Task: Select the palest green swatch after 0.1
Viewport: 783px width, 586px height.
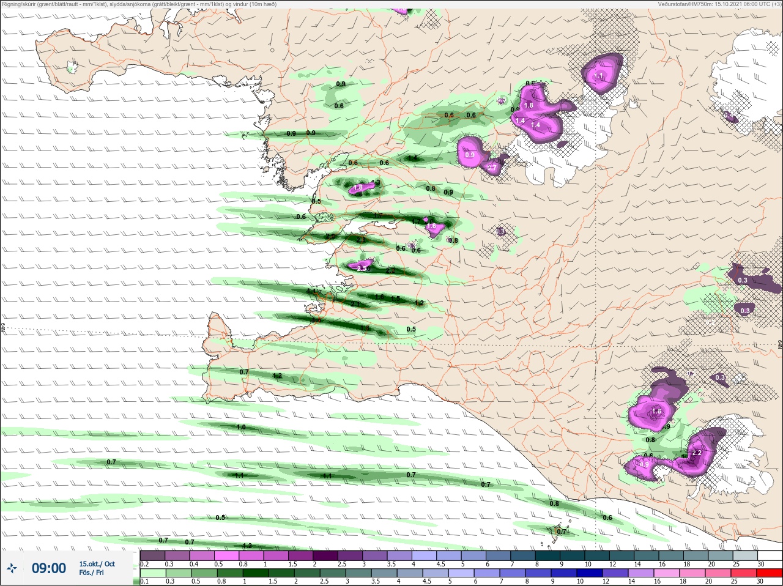Action: click(152, 573)
